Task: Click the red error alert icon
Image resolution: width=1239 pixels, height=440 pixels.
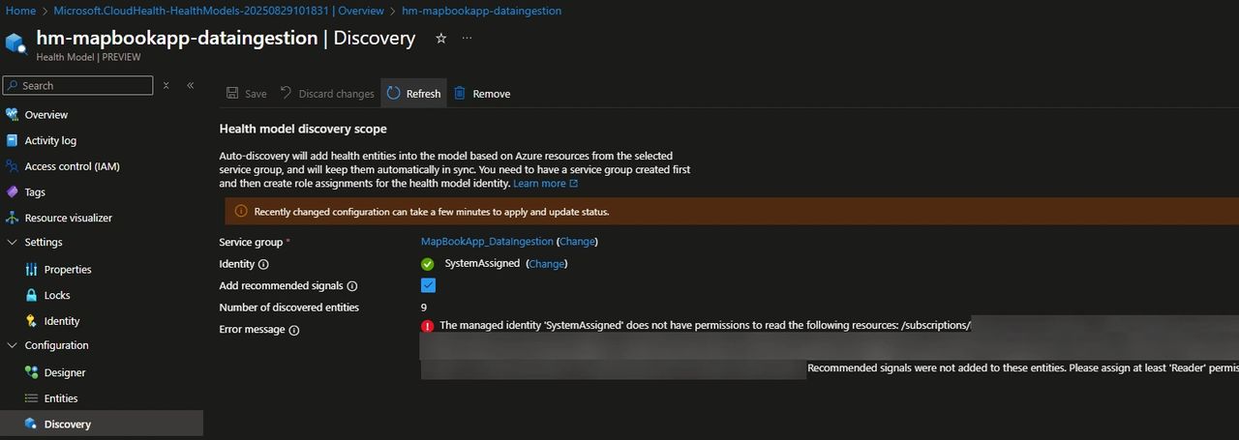Action: [x=428, y=326]
